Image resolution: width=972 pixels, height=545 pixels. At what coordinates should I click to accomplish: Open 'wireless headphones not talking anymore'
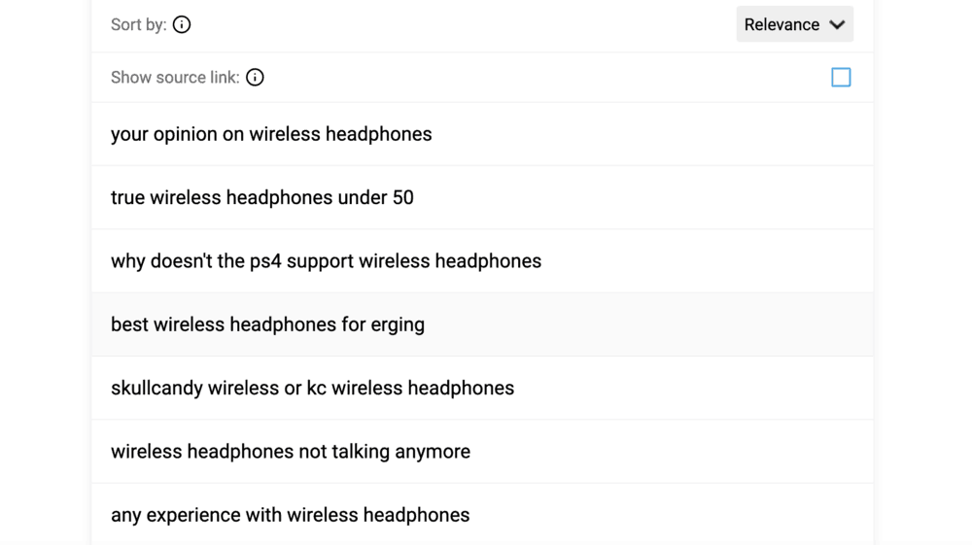(x=291, y=452)
